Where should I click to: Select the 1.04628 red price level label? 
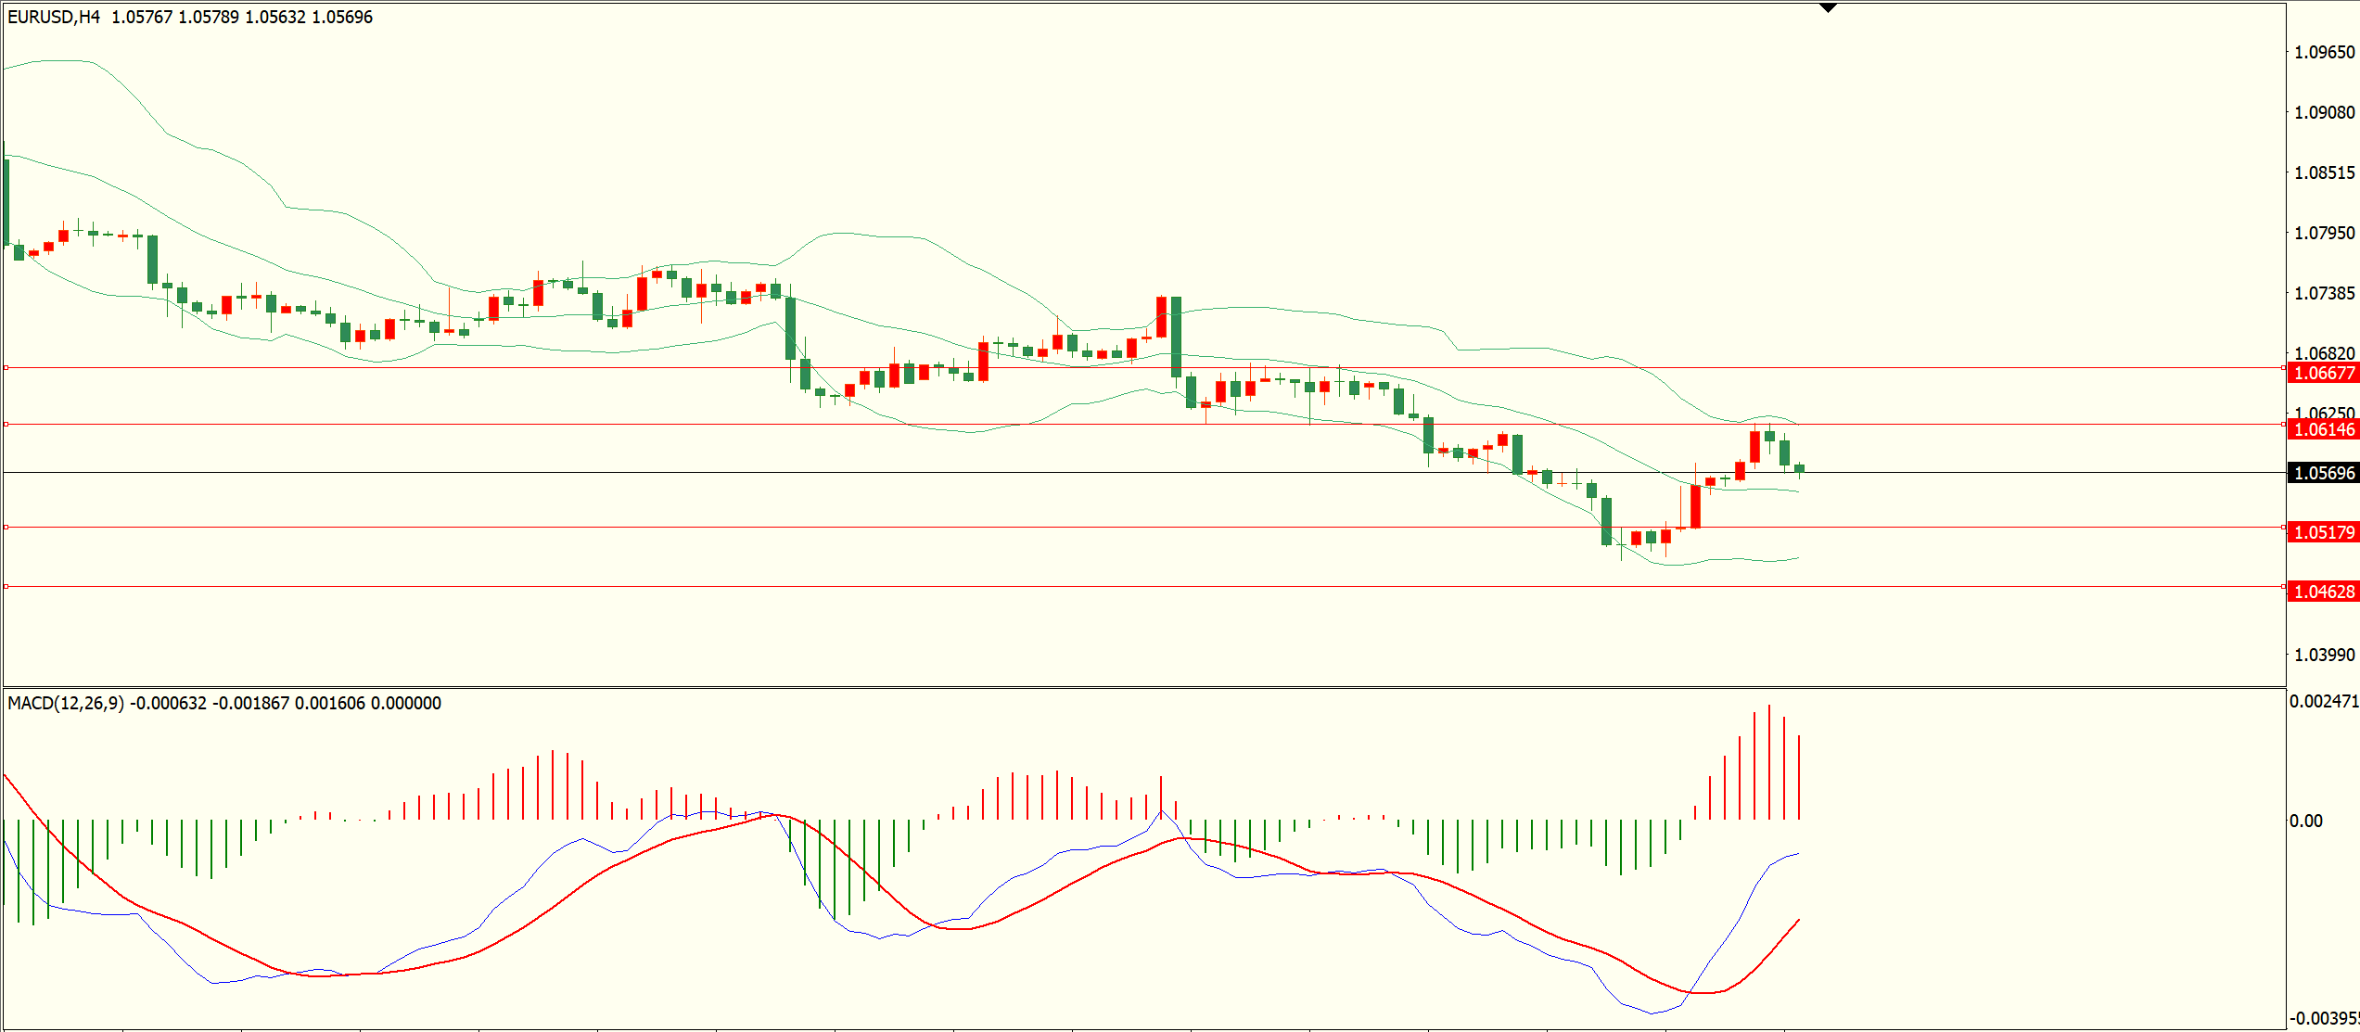pos(2323,592)
